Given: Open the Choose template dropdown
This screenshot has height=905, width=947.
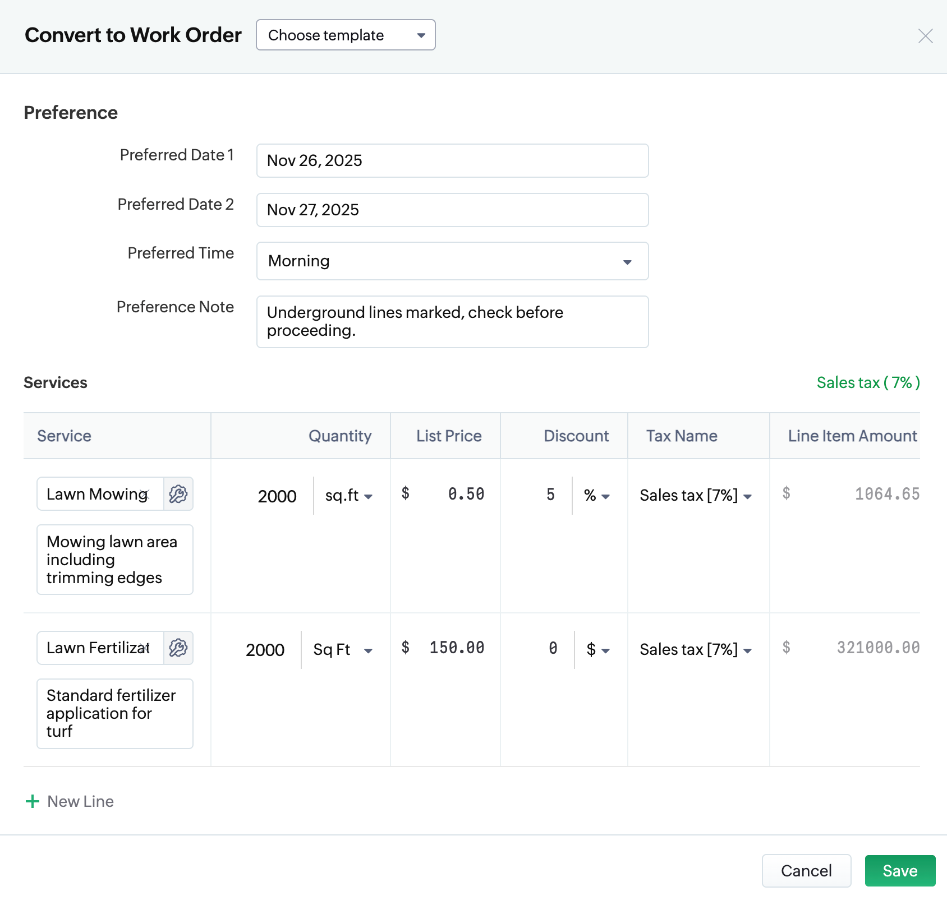Looking at the screenshot, I should 346,35.
